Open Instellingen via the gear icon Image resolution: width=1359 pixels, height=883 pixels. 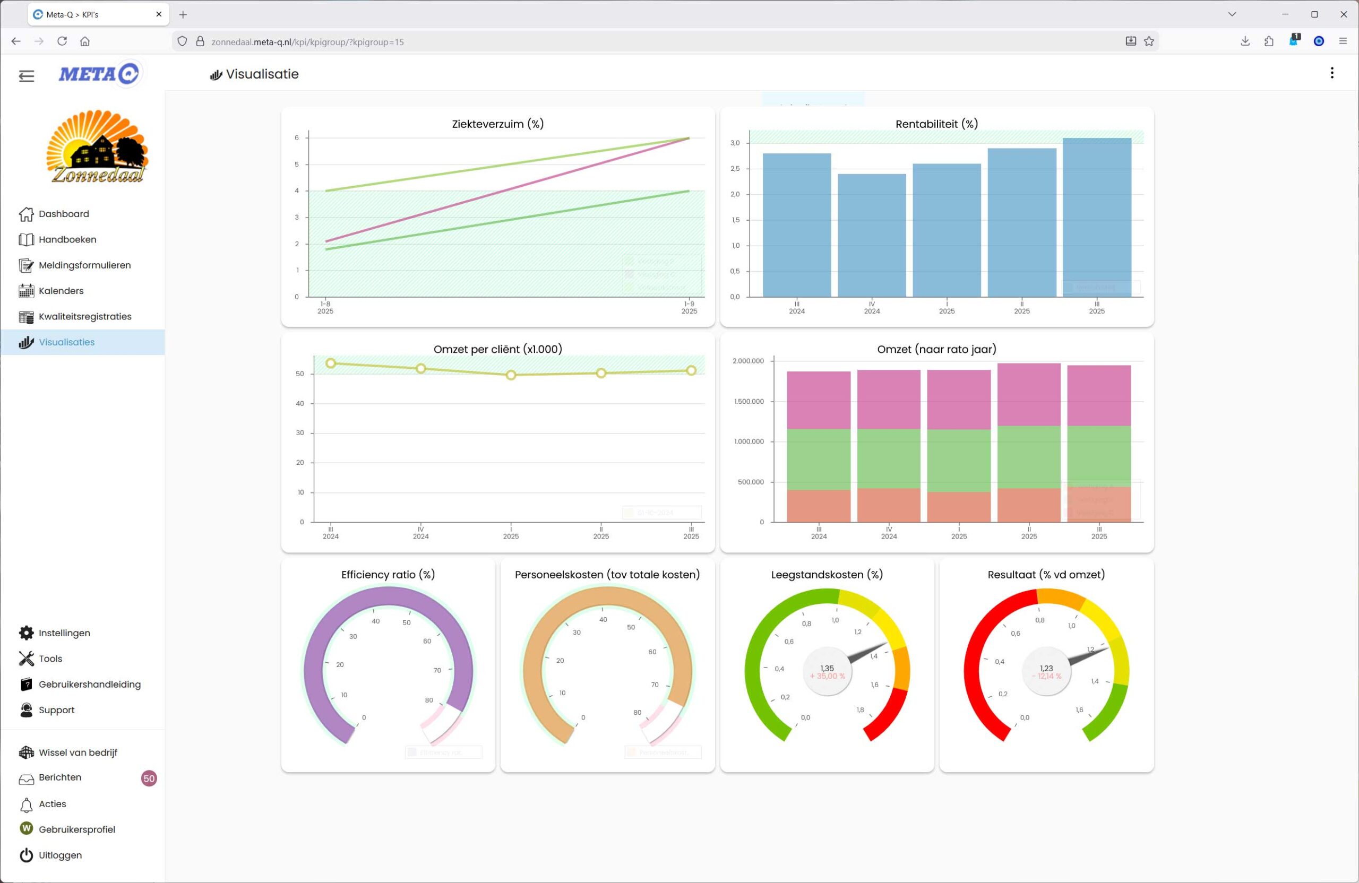[x=26, y=633]
